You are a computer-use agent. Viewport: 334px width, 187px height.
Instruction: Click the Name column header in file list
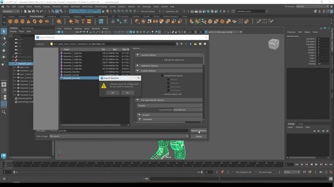click(x=80, y=49)
